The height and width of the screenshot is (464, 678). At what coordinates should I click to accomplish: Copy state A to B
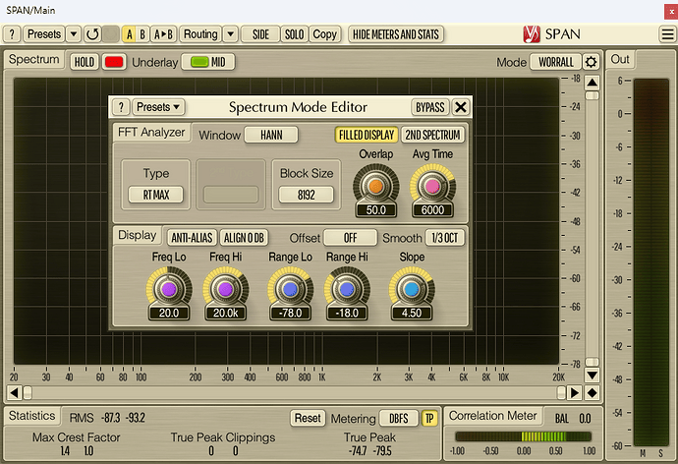(163, 34)
